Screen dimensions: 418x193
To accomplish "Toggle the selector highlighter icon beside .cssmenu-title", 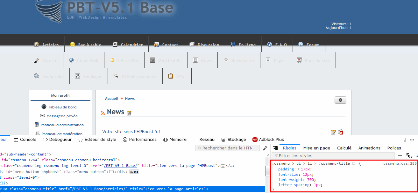I will pyautogui.click(x=354, y=163).
